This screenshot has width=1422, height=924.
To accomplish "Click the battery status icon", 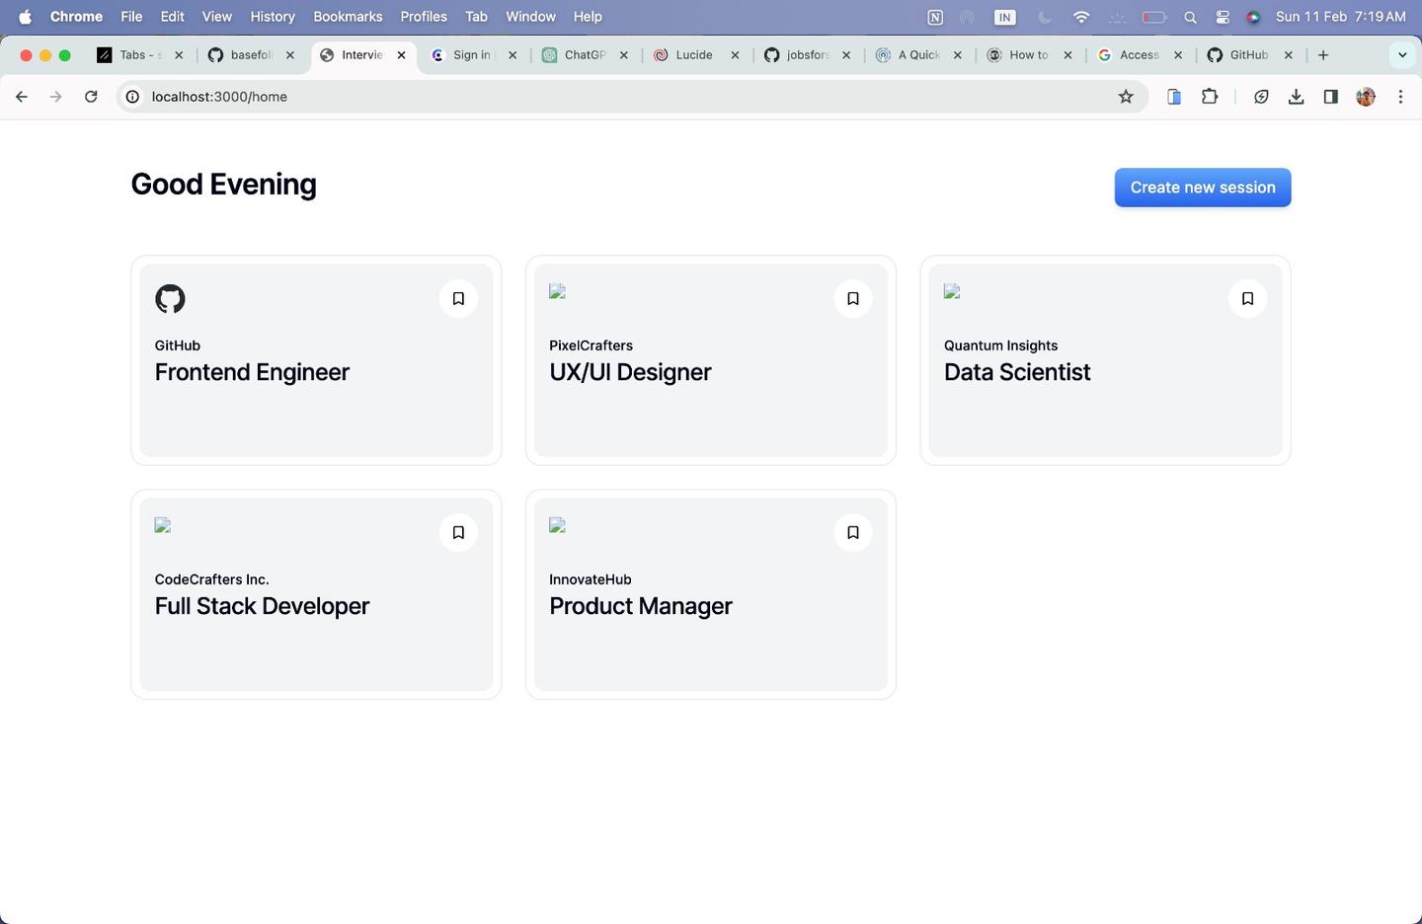I will click(1153, 17).
